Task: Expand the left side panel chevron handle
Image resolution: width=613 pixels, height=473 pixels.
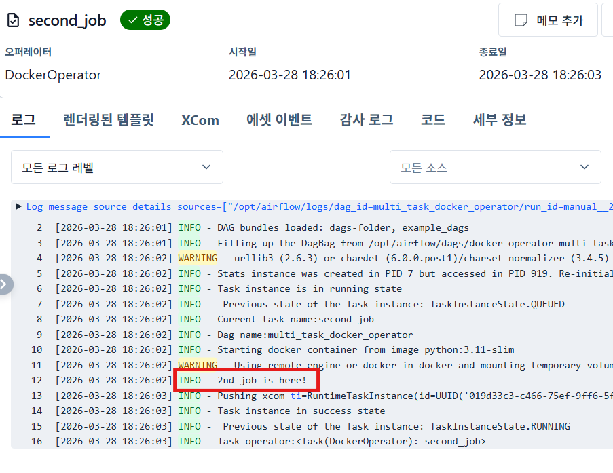Action: [x=5, y=284]
